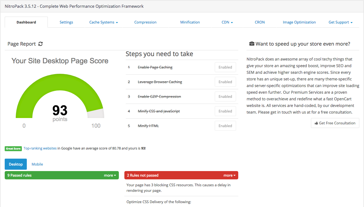This screenshot has width=364, height=207.
Task: Expand the Cache Systems dropdown tab
Action: pos(104,22)
